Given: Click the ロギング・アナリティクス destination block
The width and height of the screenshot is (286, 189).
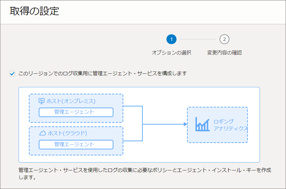Looking at the screenshot, I should click(218, 124).
